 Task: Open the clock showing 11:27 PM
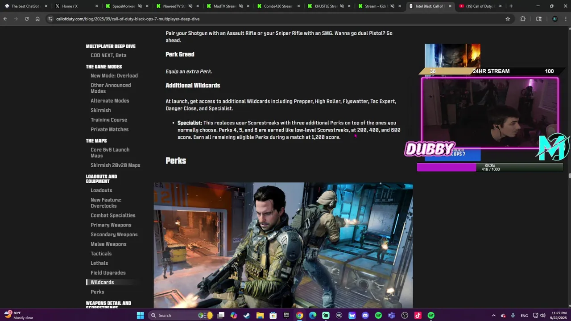coord(559,315)
